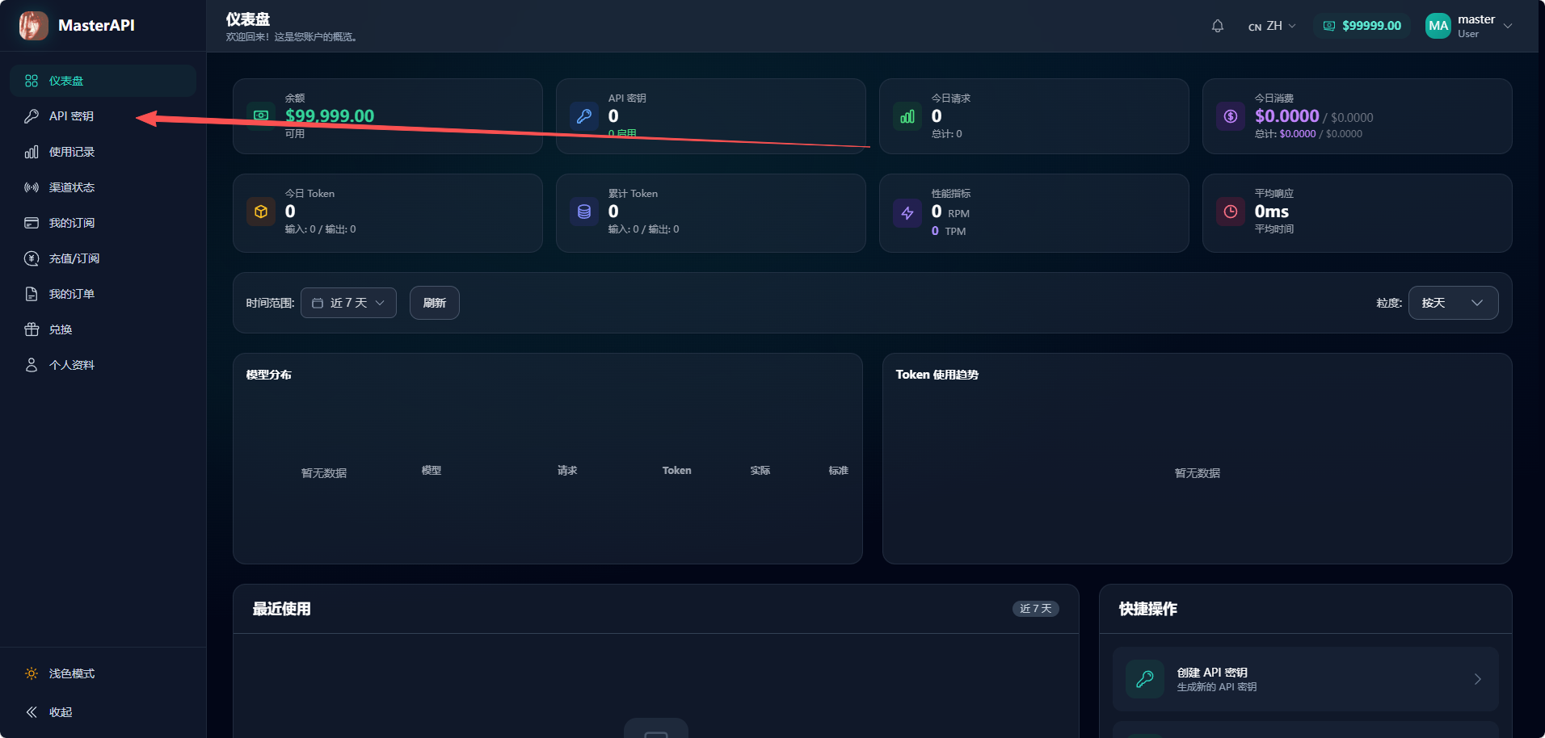Click the RPM label in 性能指标 card
This screenshot has height=738, width=1545.
959,214
